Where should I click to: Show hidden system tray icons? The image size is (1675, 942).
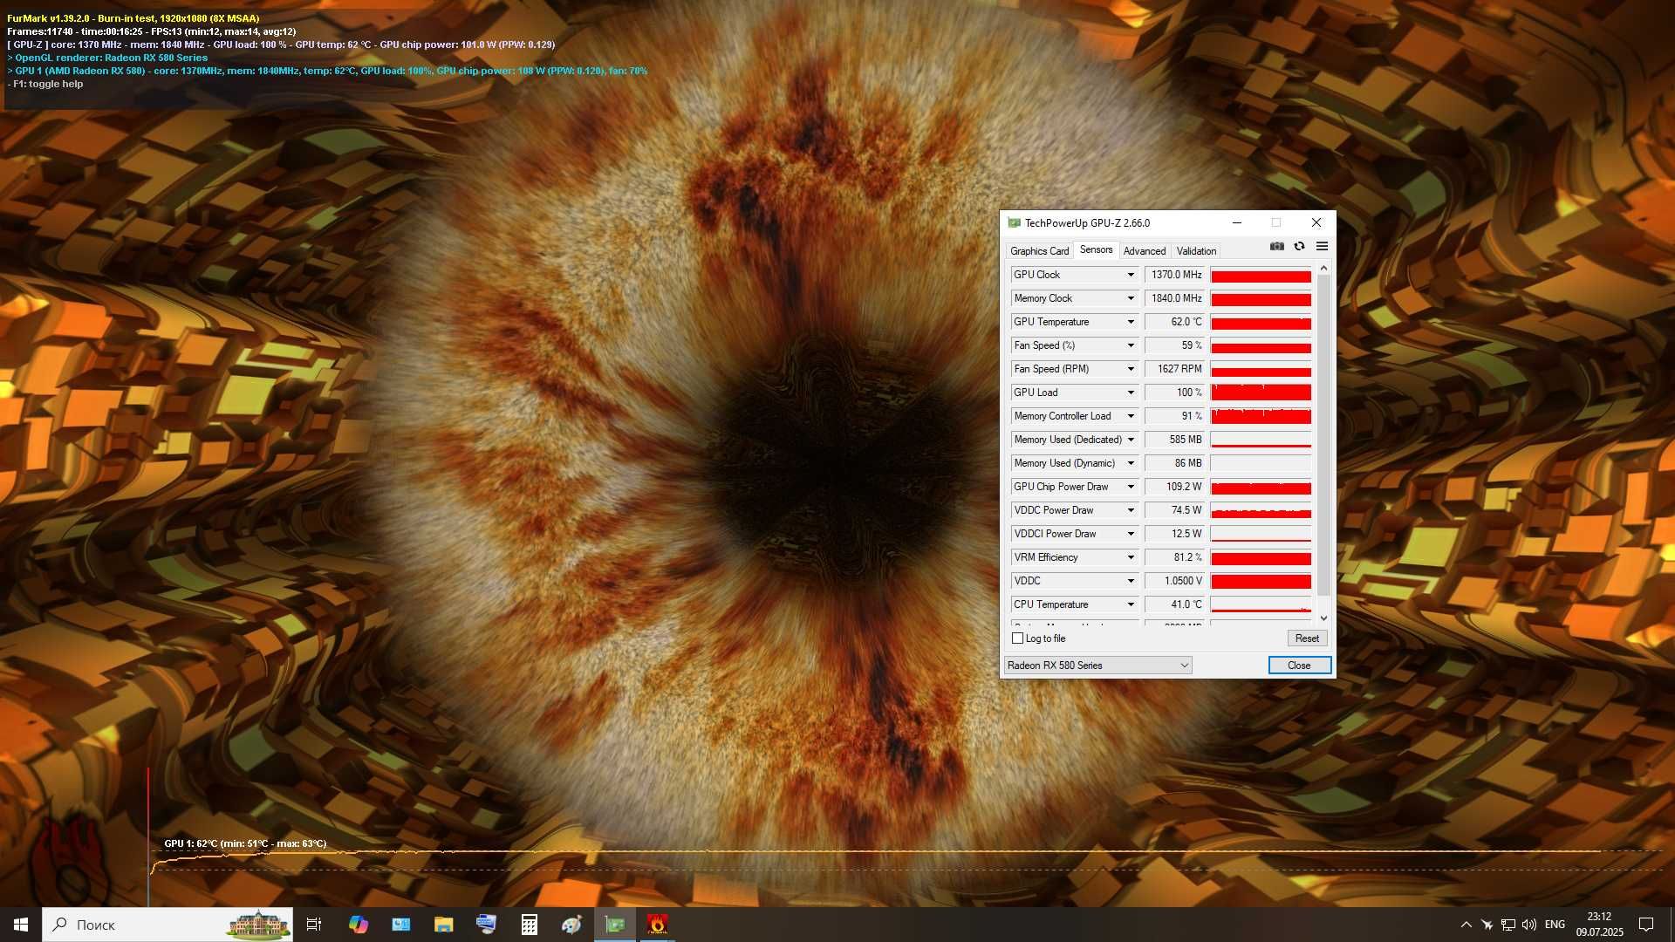[1466, 925]
